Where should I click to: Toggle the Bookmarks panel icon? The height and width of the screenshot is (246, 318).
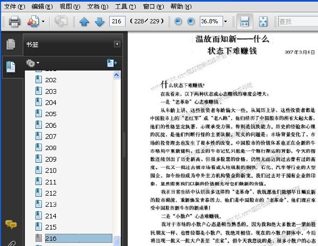point(11,67)
